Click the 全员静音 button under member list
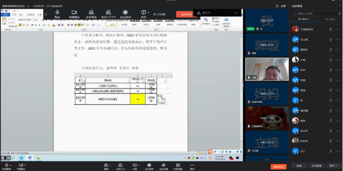Viewport: 343px width, 171px height. [x=316, y=166]
